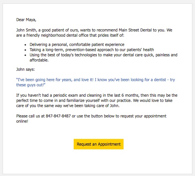This screenshot has height=176, width=195.
Task: Click the phone number 847-847-8487
Action: pos(58,116)
